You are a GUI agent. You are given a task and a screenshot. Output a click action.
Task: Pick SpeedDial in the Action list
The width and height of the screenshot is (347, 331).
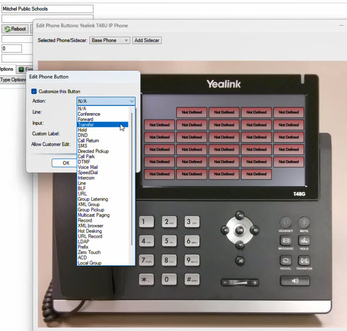point(103,173)
